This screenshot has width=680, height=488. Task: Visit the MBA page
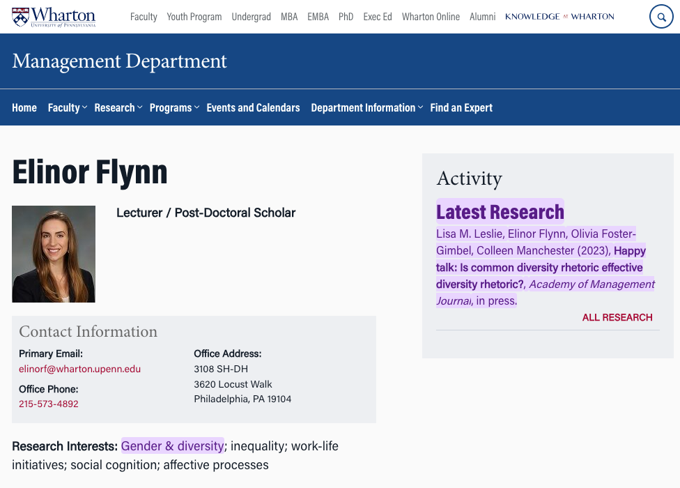coord(289,17)
